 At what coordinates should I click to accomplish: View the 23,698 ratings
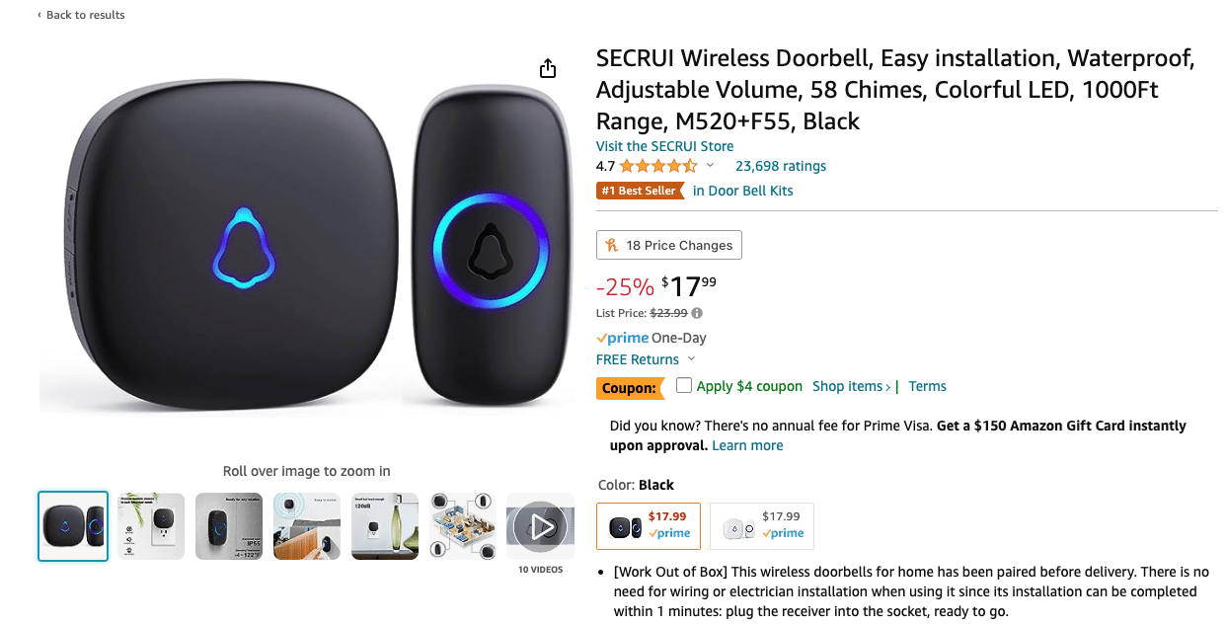pyautogui.click(x=781, y=165)
